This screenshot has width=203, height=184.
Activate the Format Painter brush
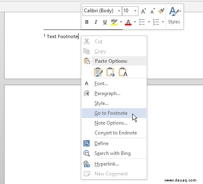point(161,11)
